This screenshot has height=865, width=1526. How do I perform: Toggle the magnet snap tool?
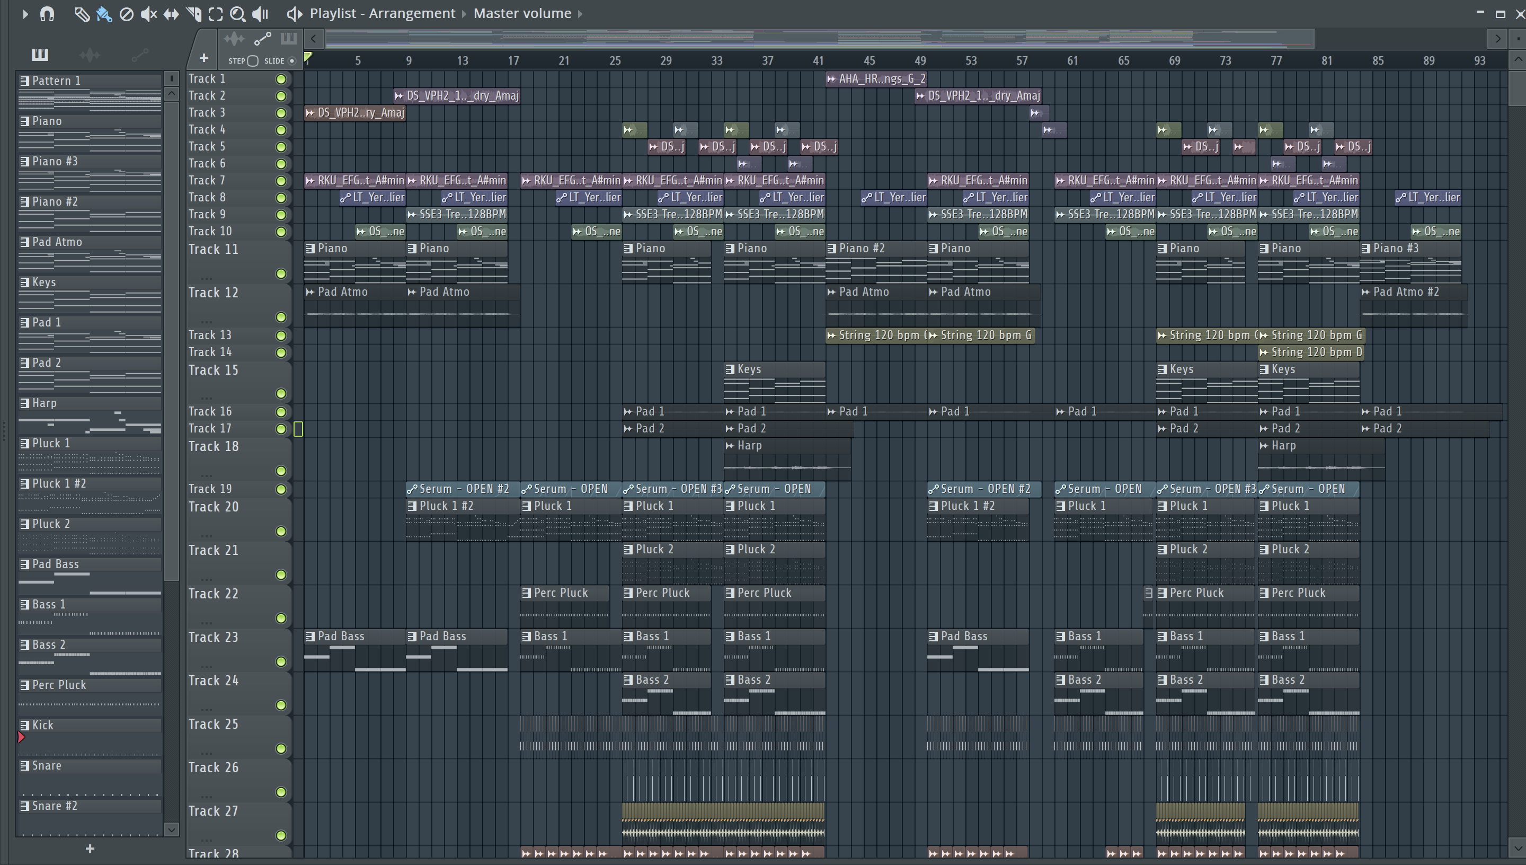(x=47, y=14)
